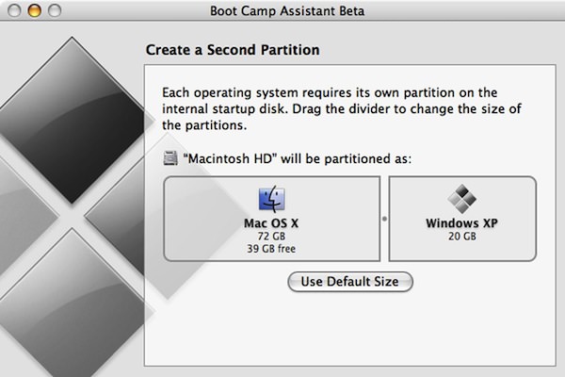Click the leftmost gray close window button
This screenshot has width=565, height=377.
(x=14, y=10)
